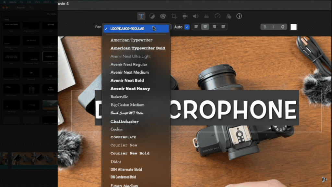The height and width of the screenshot is (187, 332).
Task: Open the speed gauge icon
Action: tap(218, 16)
